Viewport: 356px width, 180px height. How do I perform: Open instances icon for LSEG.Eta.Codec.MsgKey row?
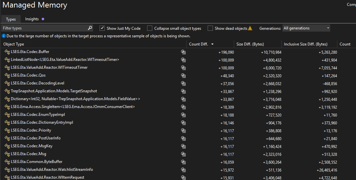tap(183, 146)
